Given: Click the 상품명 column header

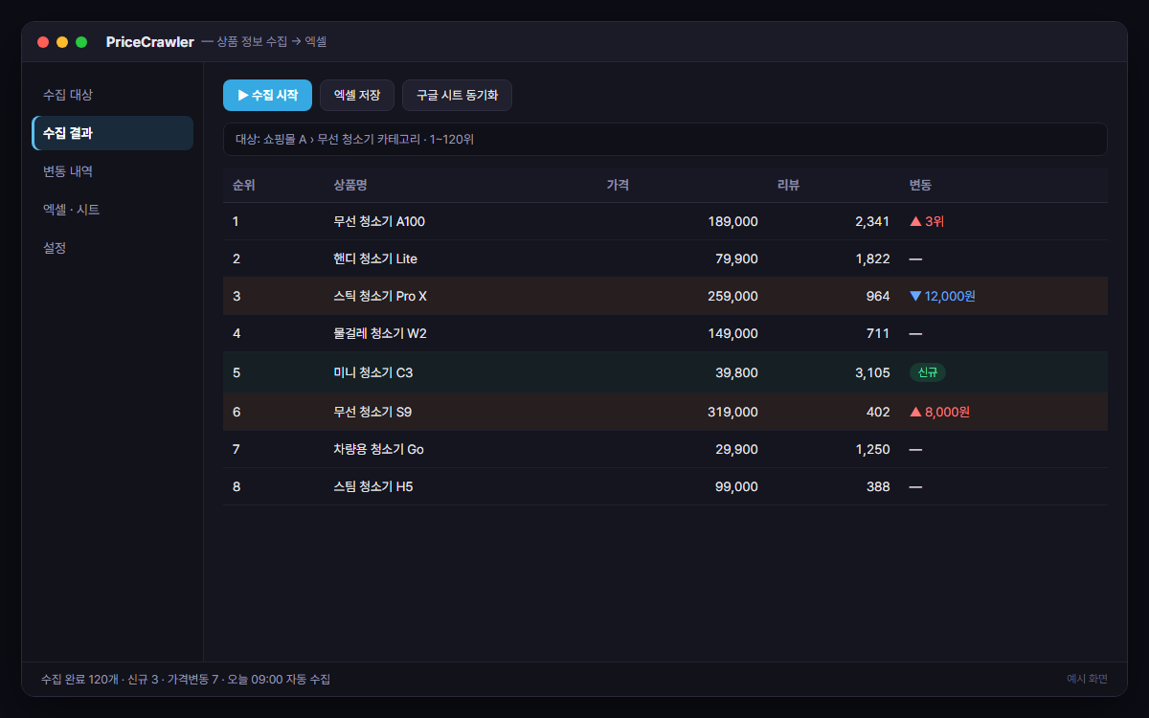Looking at the screenshot, I should [349, 185].
